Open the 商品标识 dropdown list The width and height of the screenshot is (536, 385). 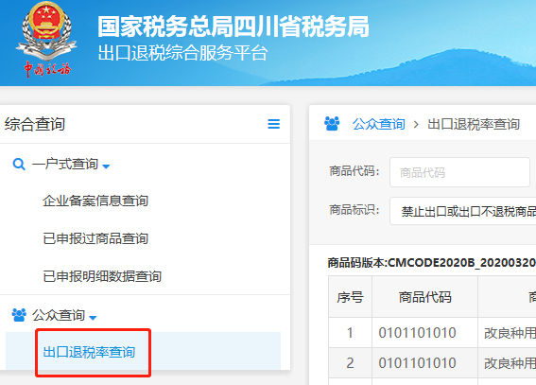tap(463, 211)
